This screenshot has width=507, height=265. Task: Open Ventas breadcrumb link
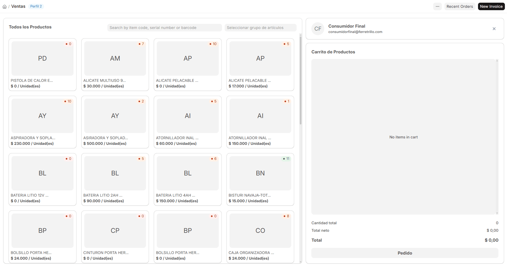(x=18, y=6)
